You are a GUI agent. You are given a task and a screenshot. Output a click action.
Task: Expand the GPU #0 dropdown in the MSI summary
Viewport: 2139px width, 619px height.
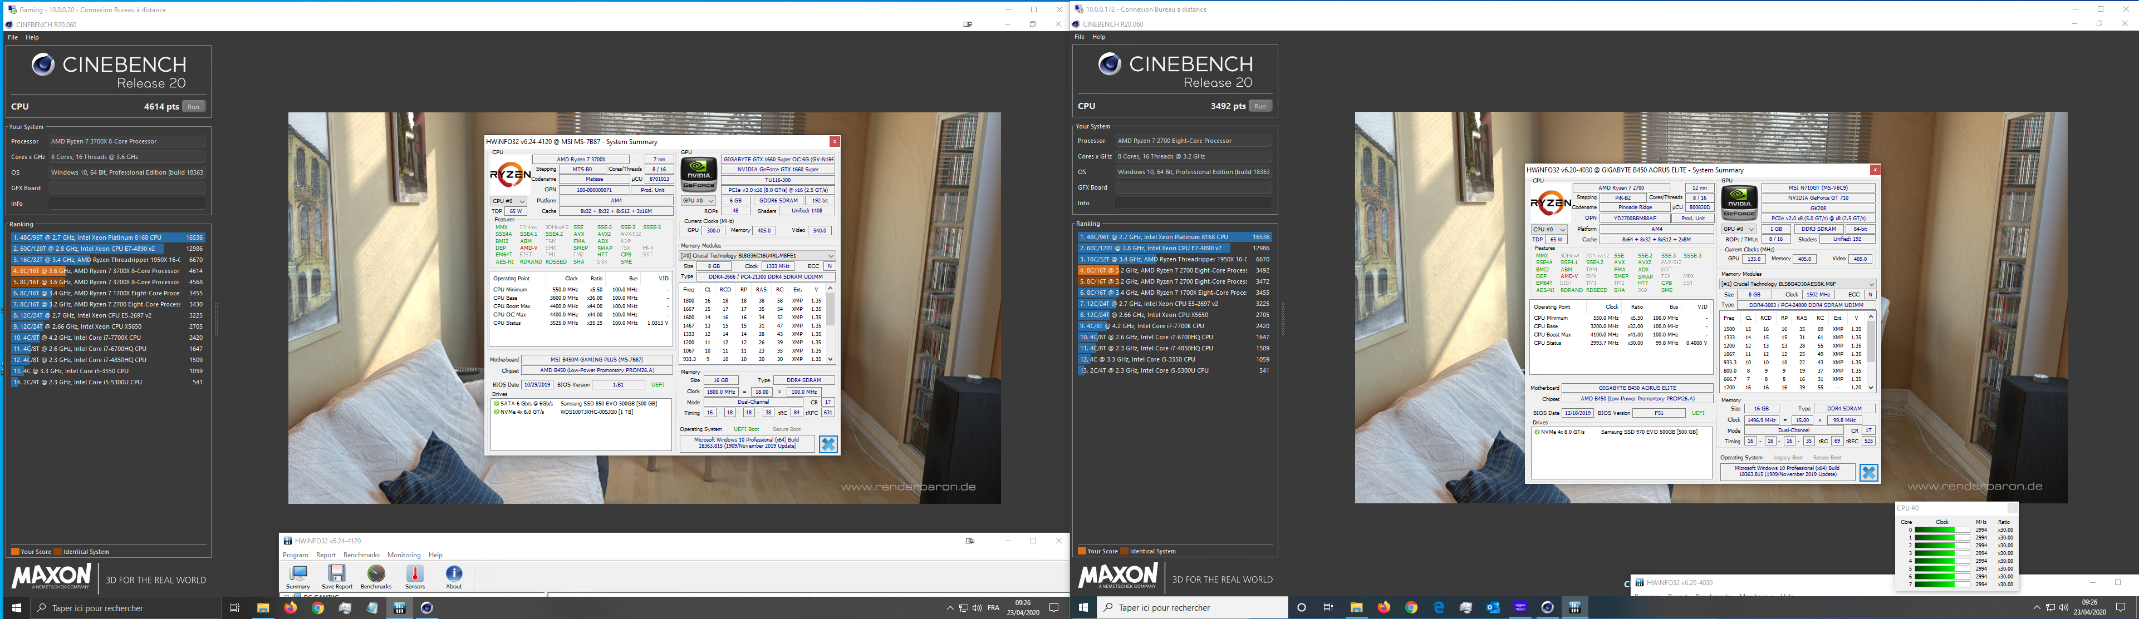click(698, 201)
